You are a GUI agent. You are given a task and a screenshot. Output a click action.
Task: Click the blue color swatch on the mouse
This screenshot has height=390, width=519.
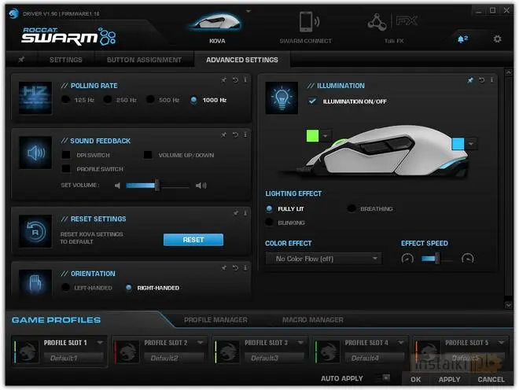(458, 144)
